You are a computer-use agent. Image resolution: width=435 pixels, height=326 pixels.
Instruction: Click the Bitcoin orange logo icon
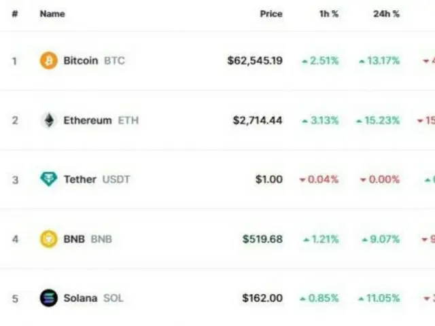pos(49,60)
